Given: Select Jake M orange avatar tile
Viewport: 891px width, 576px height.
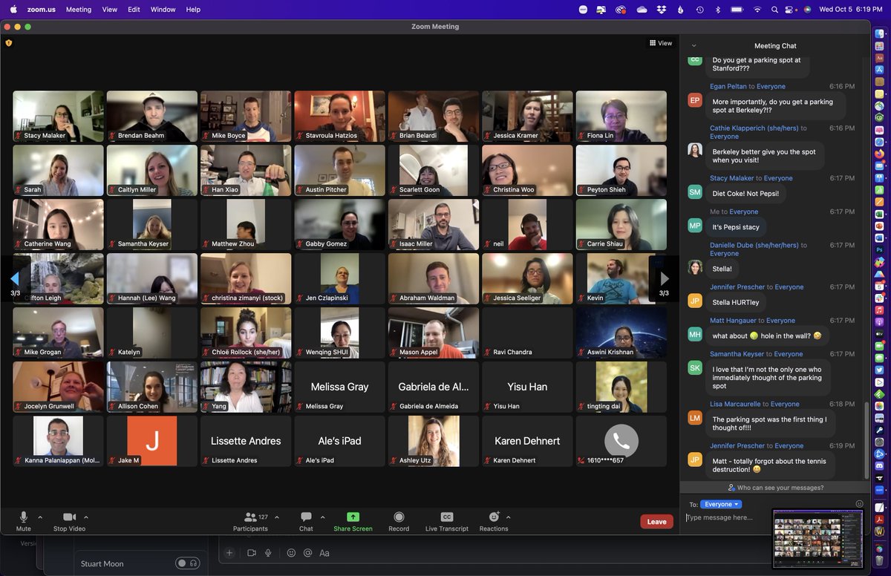Looking at the screenshot, I should pyautogui.click(x=152, y=441).
